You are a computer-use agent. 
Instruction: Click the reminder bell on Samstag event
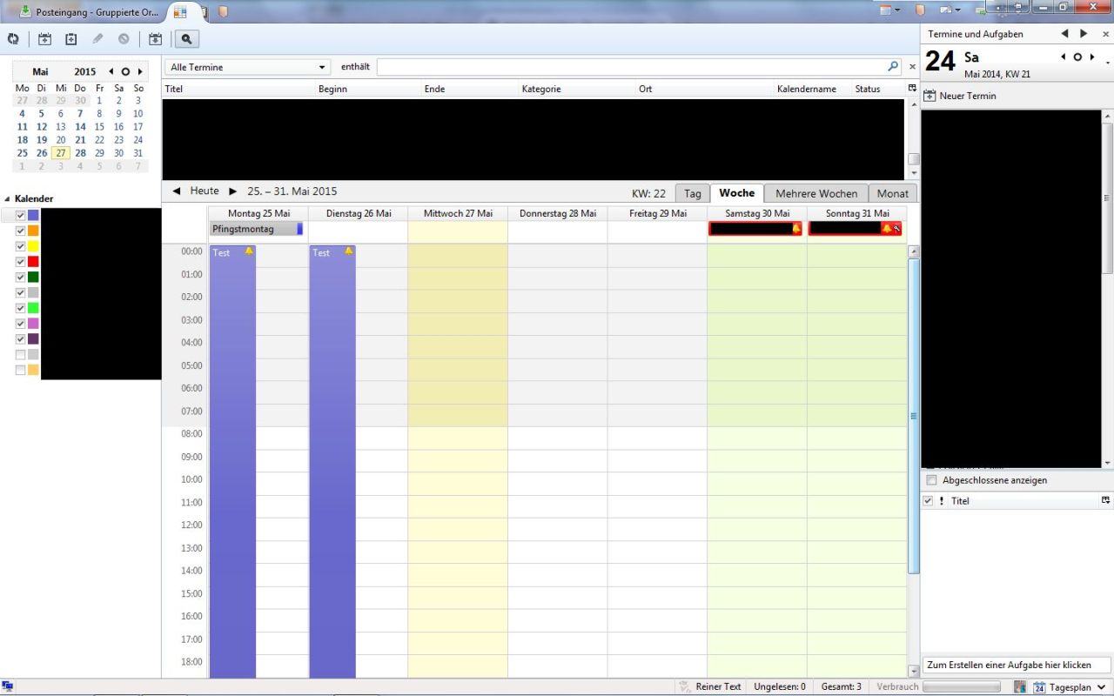pyautogui.click(x=796, y=229)
